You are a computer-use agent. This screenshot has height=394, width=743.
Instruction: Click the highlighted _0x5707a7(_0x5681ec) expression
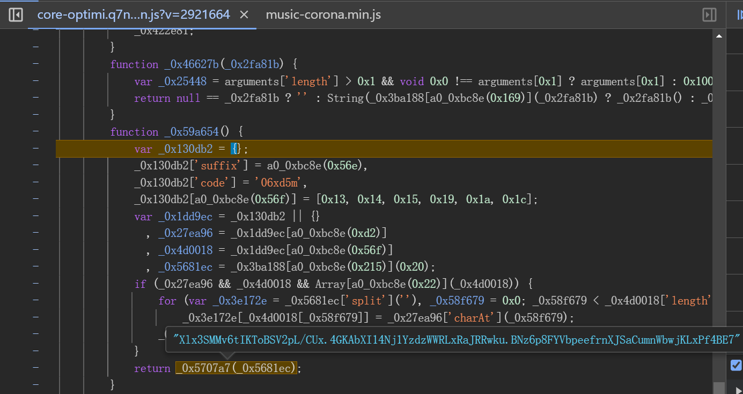pyautogui.click(x=236, y=368)
